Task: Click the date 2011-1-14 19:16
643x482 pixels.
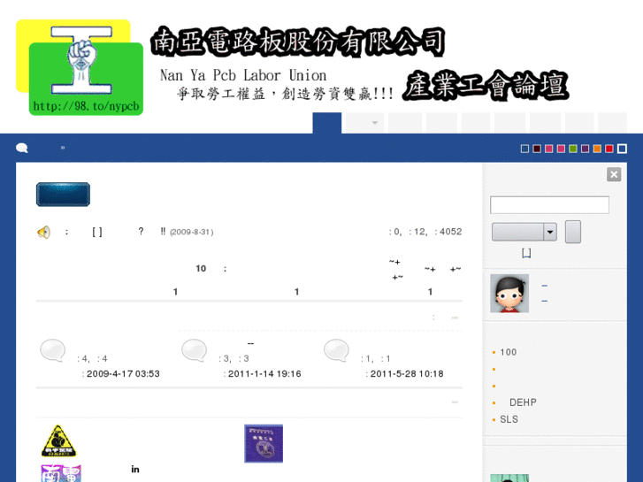Action: tap(264, 374)
